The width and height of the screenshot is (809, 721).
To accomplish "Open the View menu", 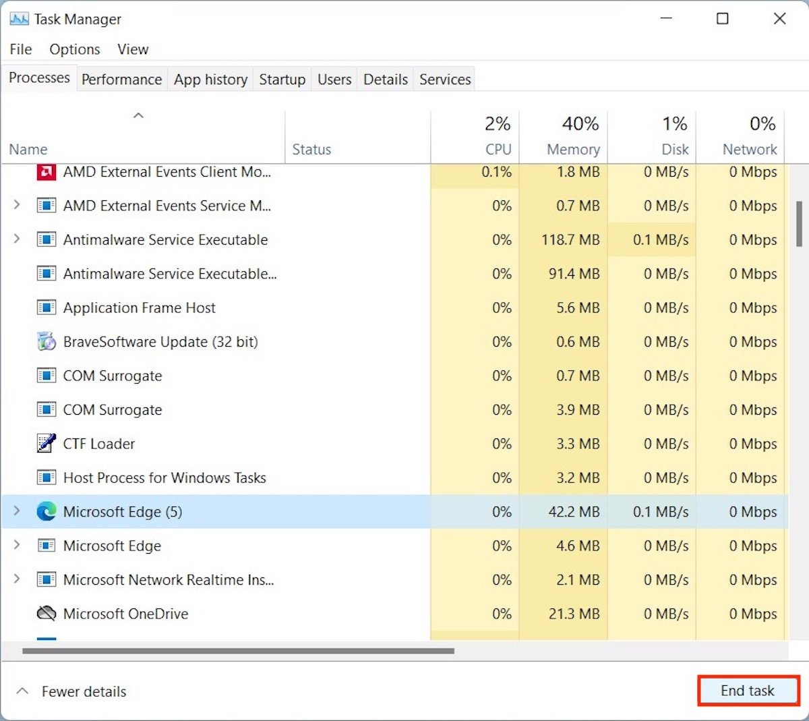I will (132, 49).
